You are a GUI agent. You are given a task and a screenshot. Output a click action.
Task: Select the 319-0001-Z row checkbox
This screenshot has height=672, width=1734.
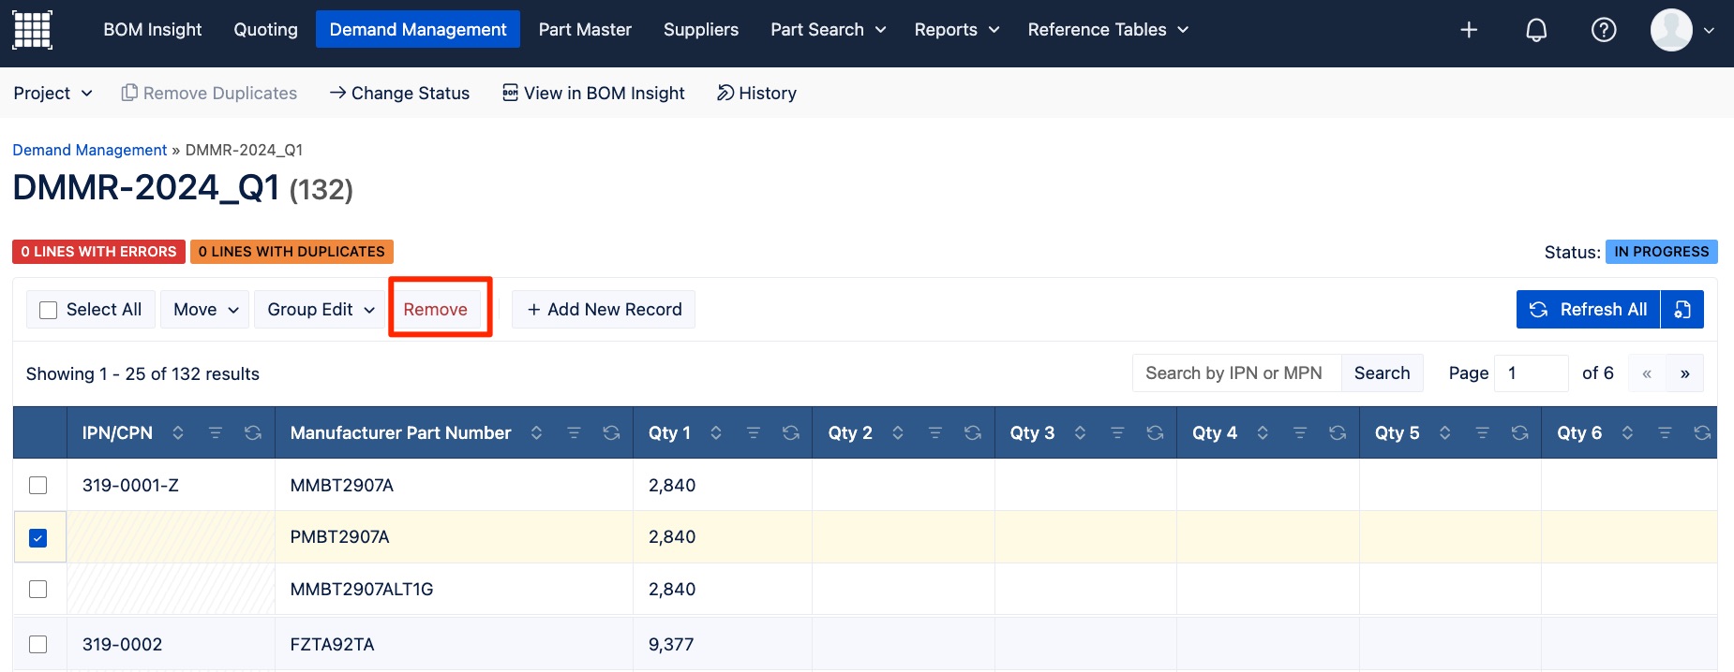(37, 485)
